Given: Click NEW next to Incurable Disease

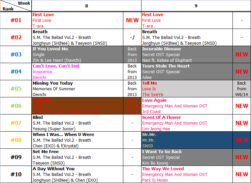Looking at the screenshot, I should pos(242,54).
